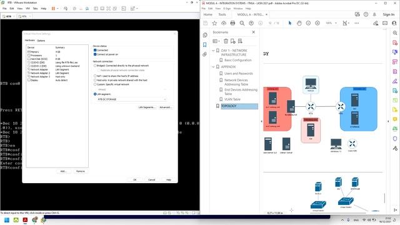Open the Fill & Sign tool in right pane
Image resolution: width=400 pixels, height=225 pixels.
395,81
